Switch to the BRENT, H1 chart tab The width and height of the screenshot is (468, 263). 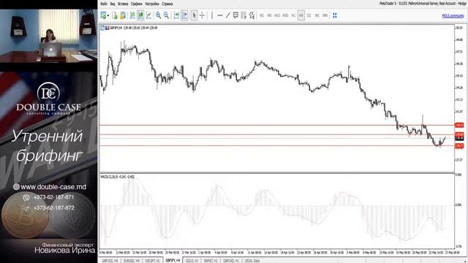[211, 261]
